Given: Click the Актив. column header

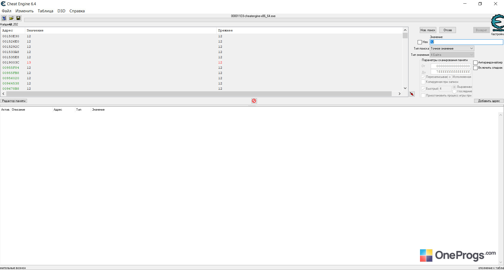Looking at the screenshot, I should (x=6, y=110).
